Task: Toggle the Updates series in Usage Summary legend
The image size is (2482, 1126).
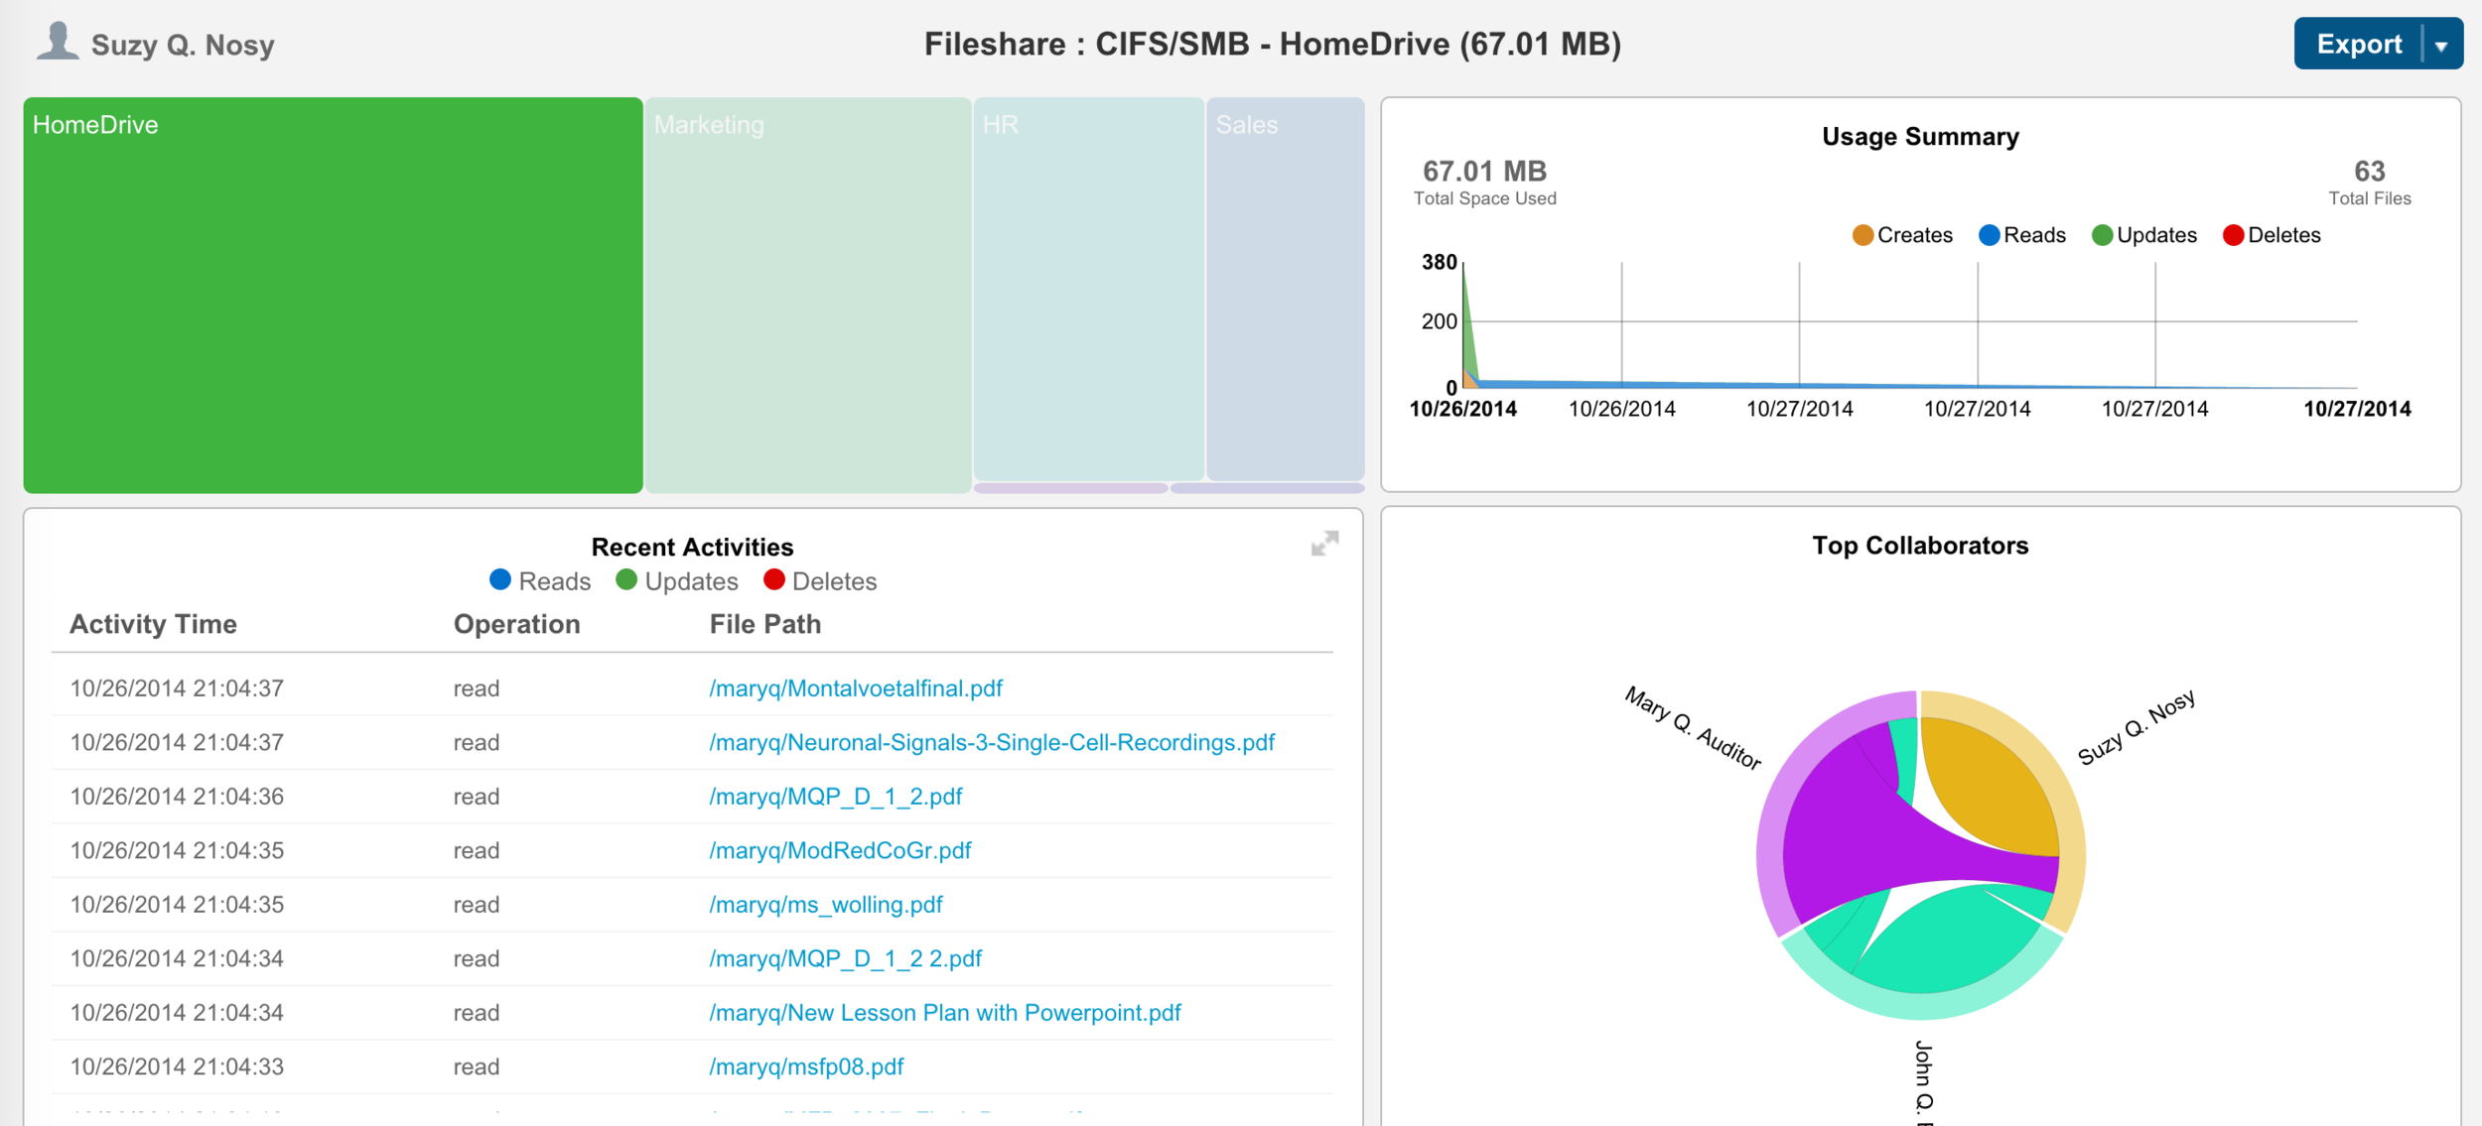Action: coord(2143,235)
